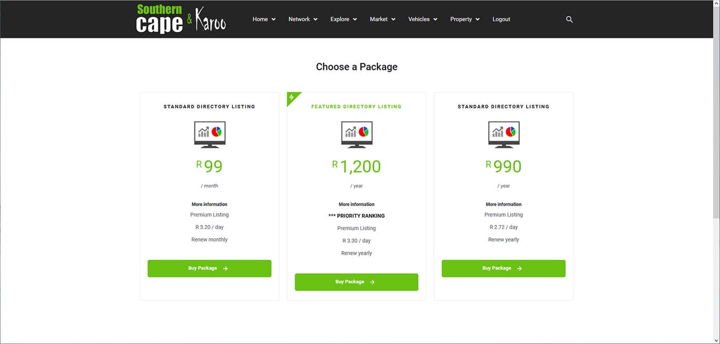Open the Explore dropdown arrow
720x344 pixels.
point(355,20)
